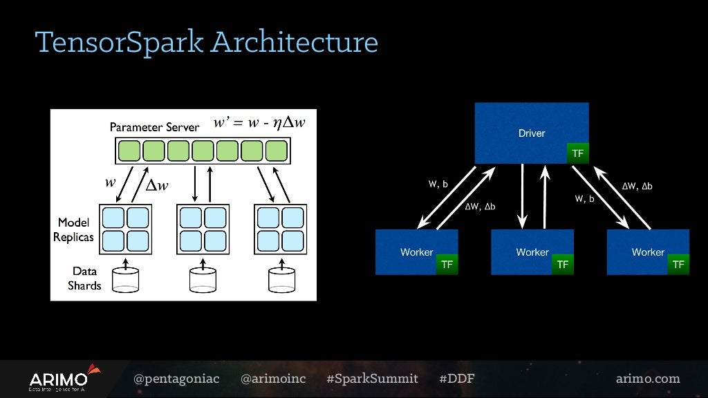Click the Parameter Server label
The height and width of the screenshot is (398, 708).
click(154, 127)
